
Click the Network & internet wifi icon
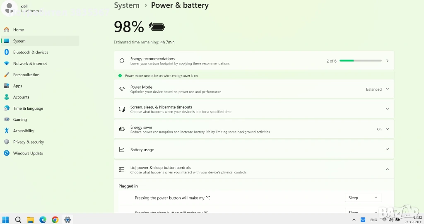click(x=7, y=63)
